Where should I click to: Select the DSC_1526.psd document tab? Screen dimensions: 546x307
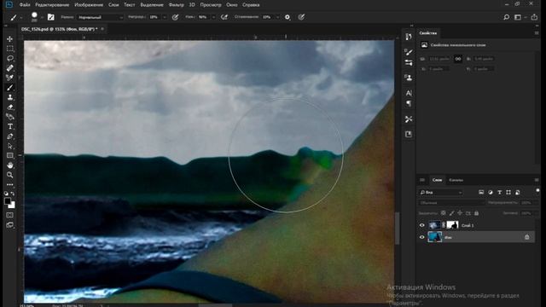tap(59, 29)
